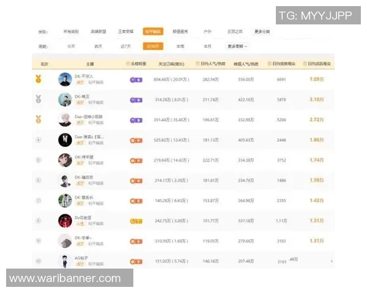The image size is (367, 293).
Task: Click purple level 9 badge in 391.44万 row
Action: [136, 120]
